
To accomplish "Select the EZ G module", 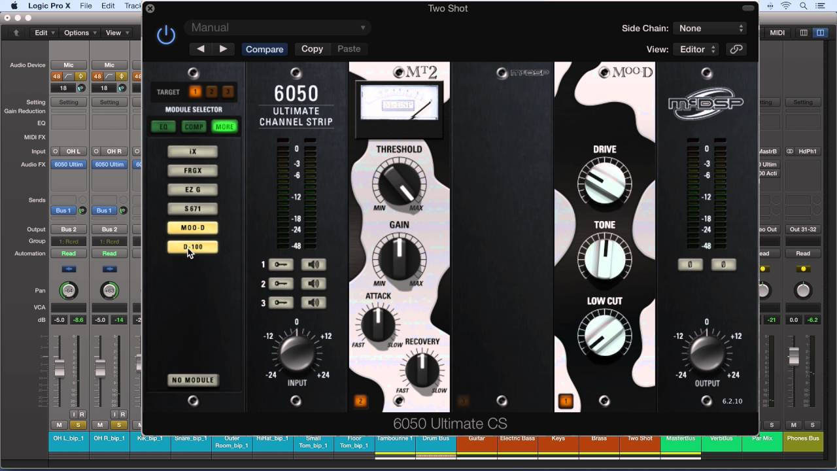I will [x=193, y=190].
